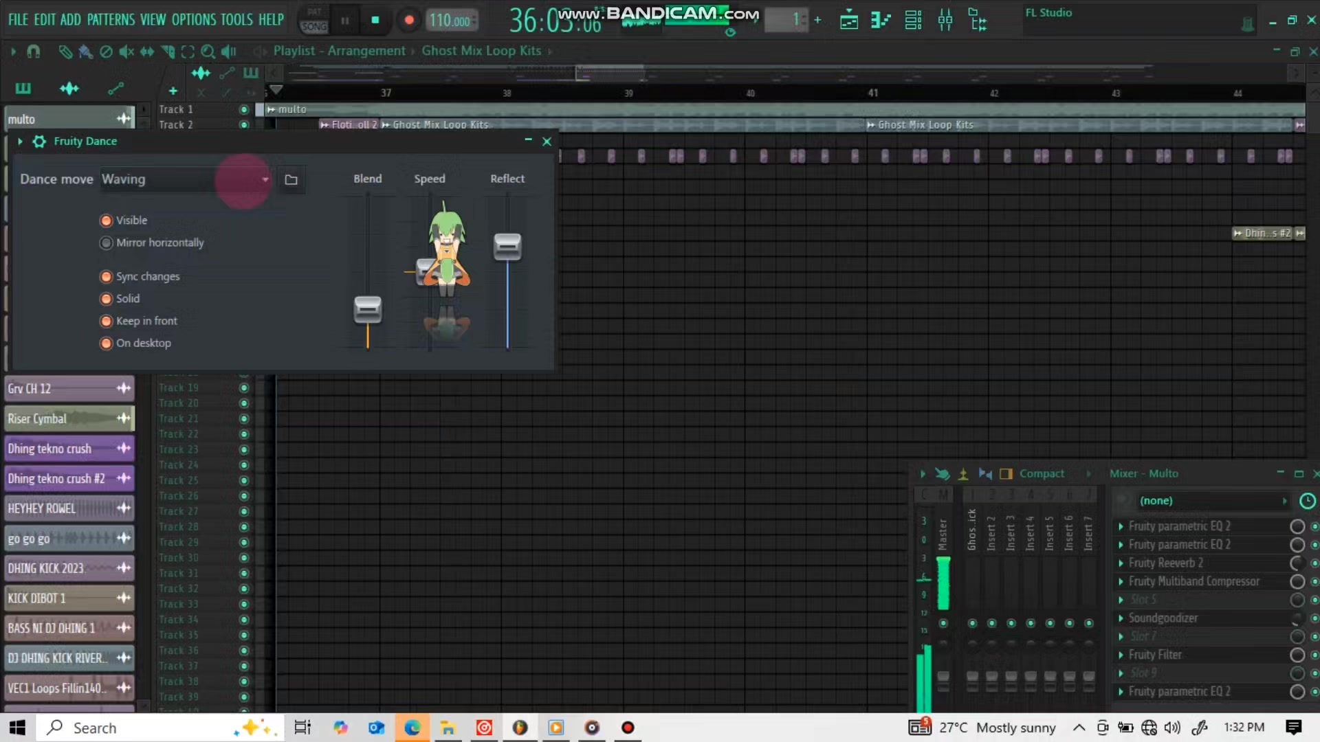Stop playback with the transport stop button
1320x742 pixels.
coord(375,20)
